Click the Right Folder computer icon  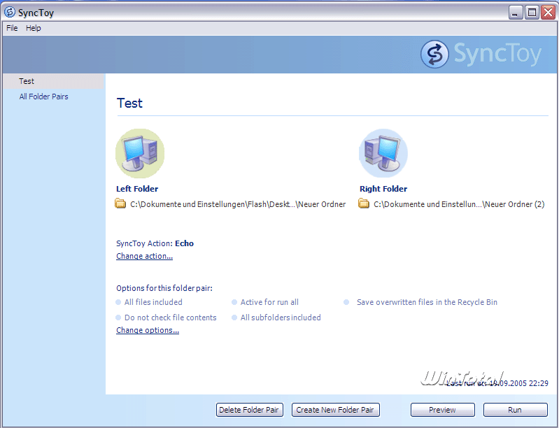[x=383, y=153]
